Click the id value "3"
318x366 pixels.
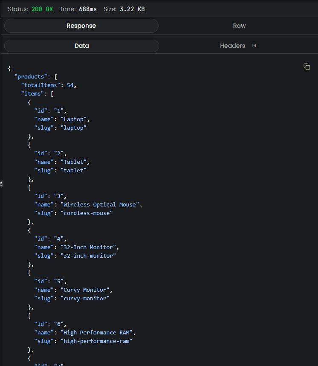click(x=59, y=196)
